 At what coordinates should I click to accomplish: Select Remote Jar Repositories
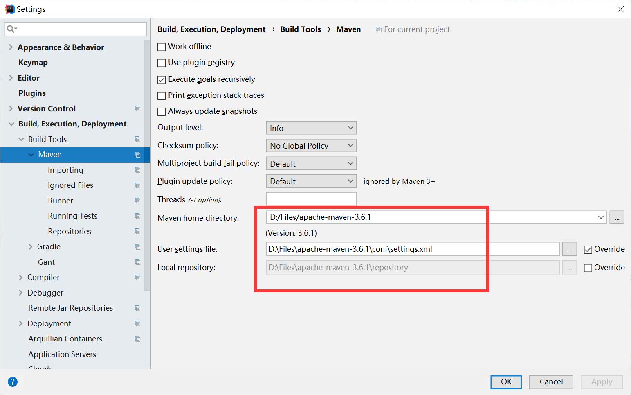pyautogui.click(x=70, y=308)
